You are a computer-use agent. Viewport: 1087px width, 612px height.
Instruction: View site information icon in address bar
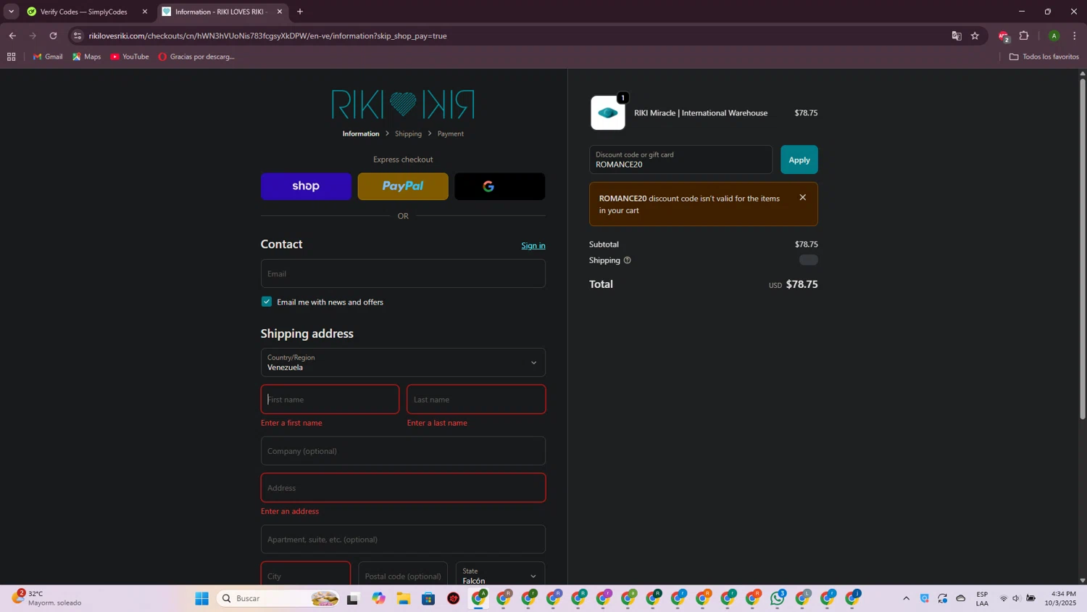click(x=78, y=36)
